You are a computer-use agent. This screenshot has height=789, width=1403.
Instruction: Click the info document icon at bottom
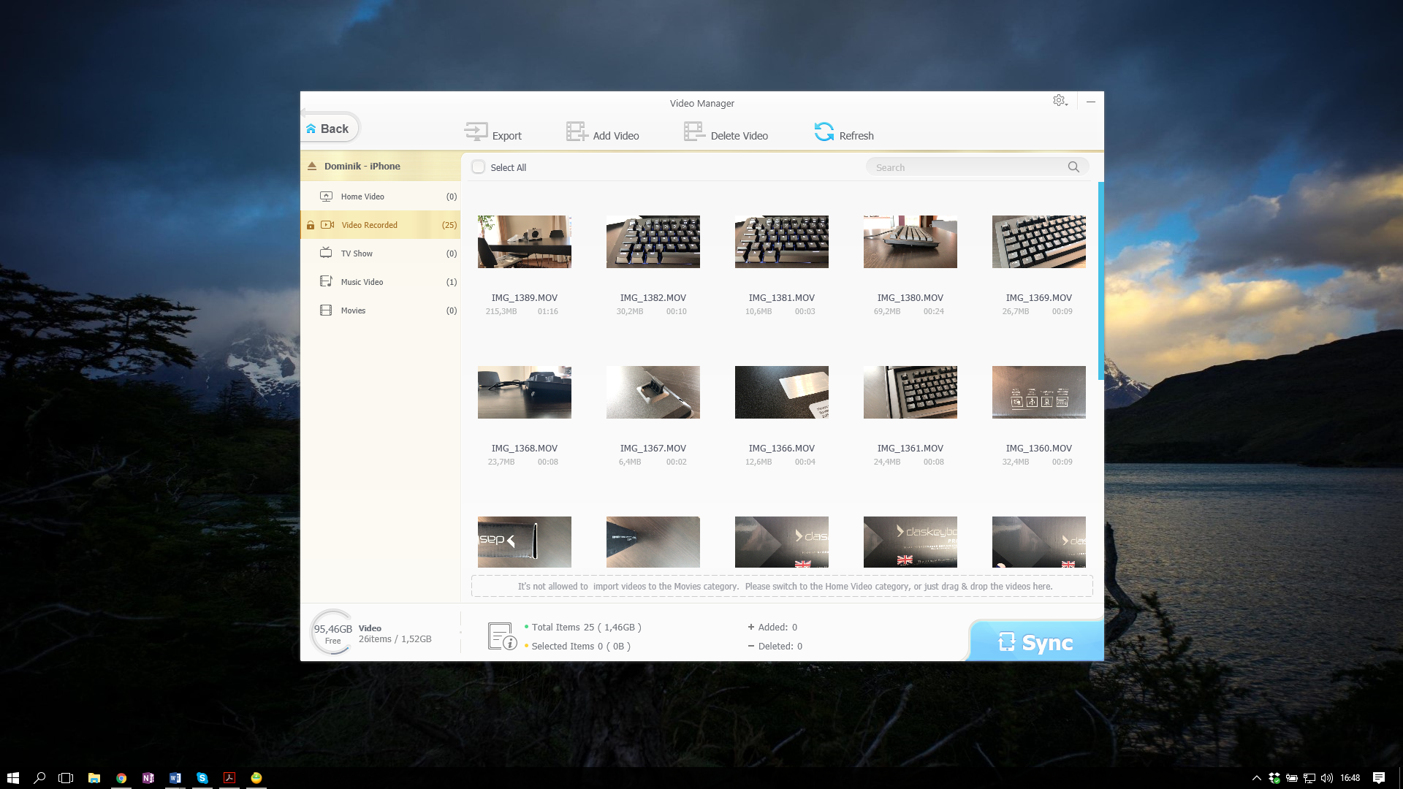tap(501, 636)
